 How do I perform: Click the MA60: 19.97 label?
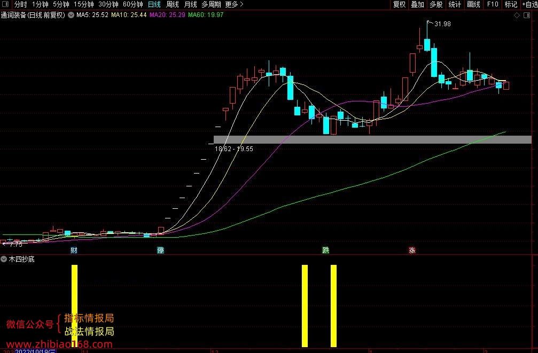click(206, 15)
